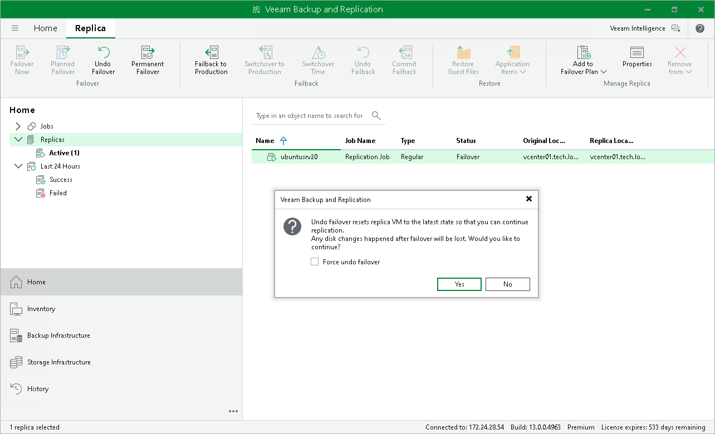Expand the Jobs tree node

18,126
